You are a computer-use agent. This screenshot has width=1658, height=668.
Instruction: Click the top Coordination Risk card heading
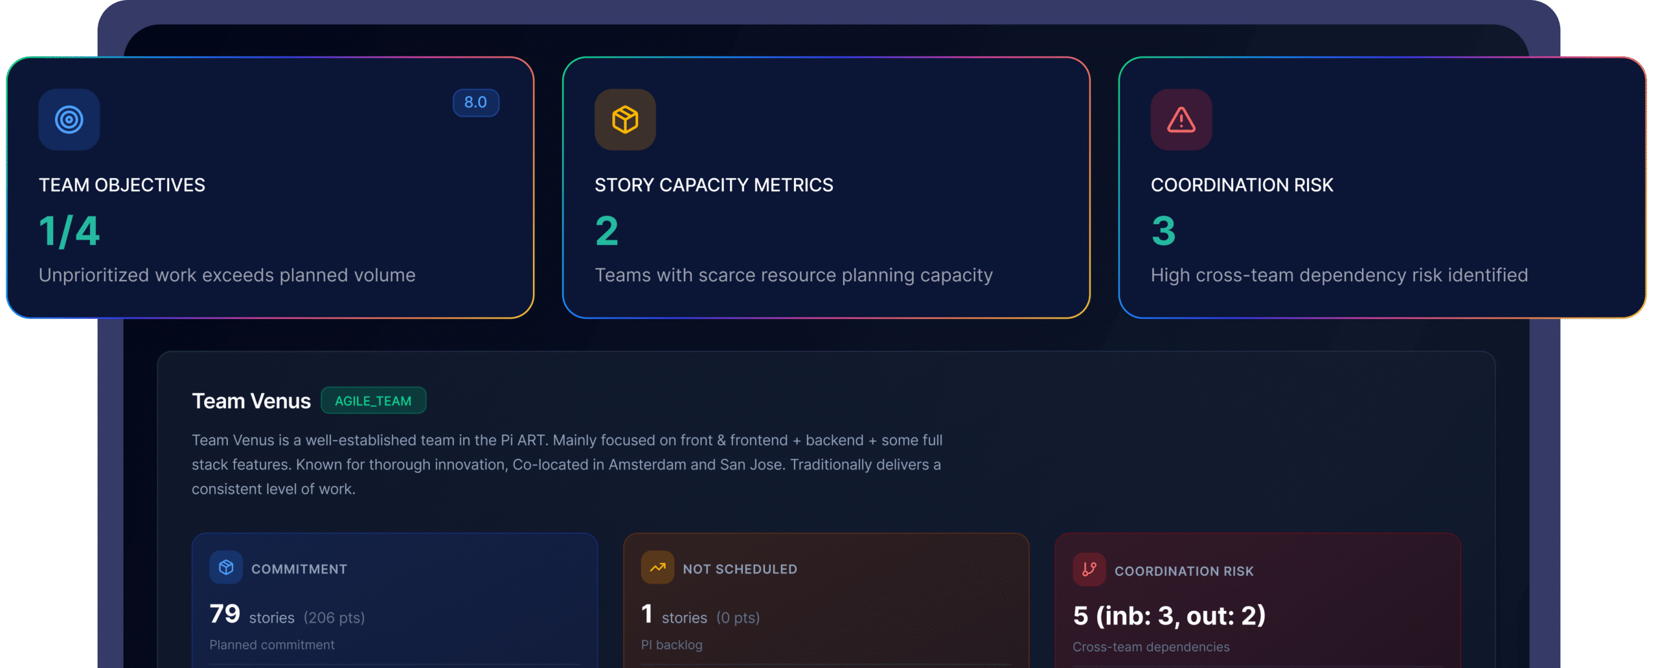1242,185
